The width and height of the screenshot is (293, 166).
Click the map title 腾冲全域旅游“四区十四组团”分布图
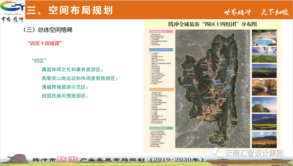coord(212,24)
